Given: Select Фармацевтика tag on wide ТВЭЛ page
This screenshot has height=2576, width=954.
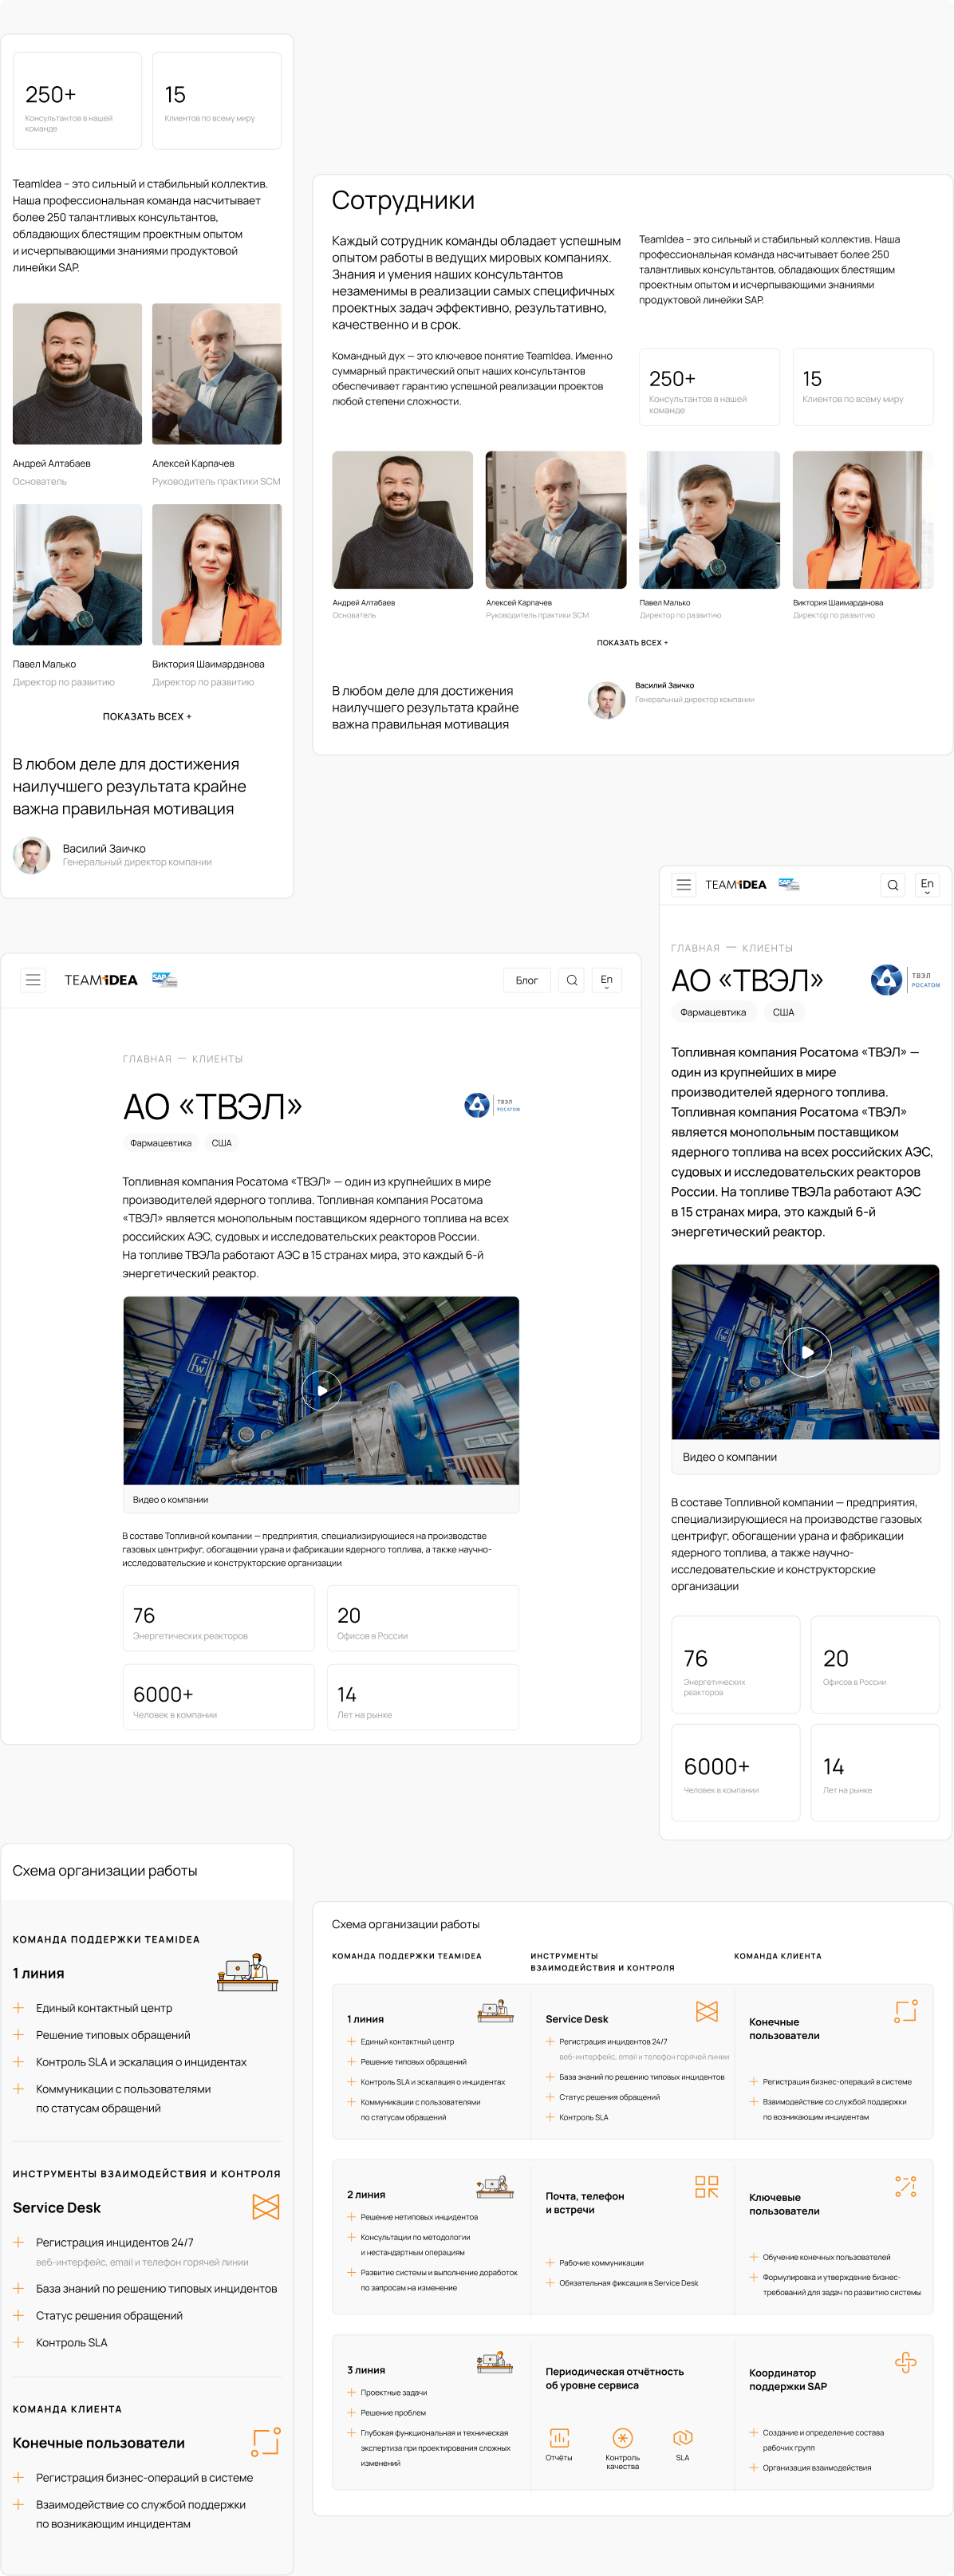Looking at the screenshot, I should point(161,1143).
